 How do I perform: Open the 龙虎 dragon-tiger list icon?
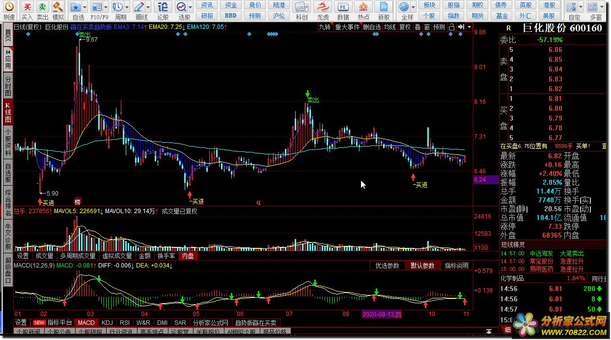click(x=323, y=7)
